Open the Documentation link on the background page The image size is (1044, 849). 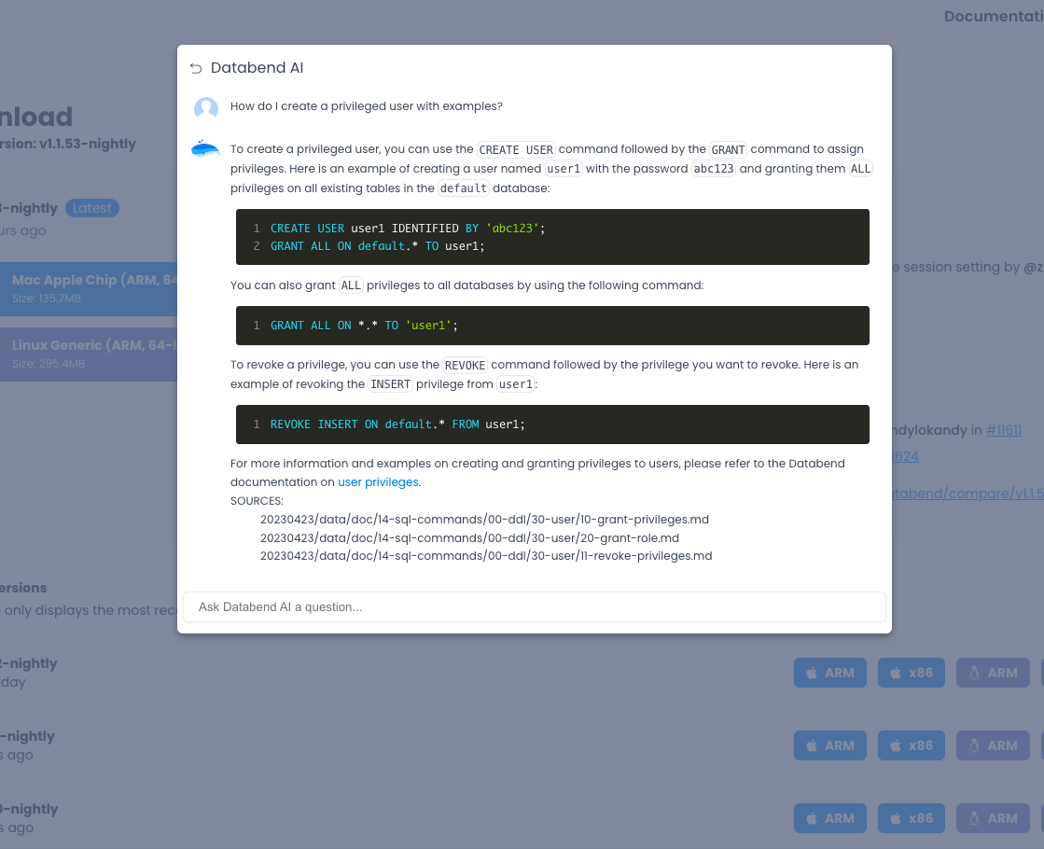click(x=994, y=16)
